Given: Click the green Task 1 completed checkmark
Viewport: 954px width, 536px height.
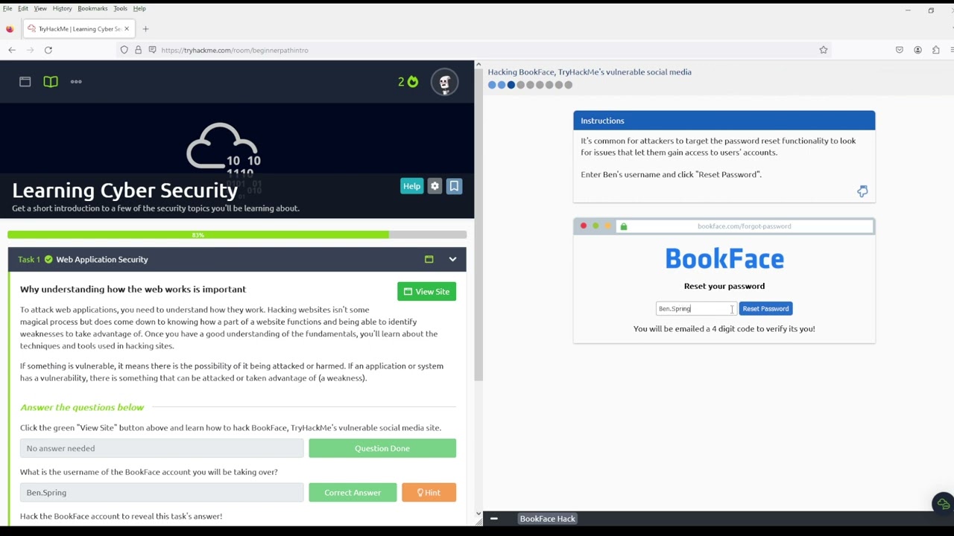Looking at the screenshot, I should (48, 260).
